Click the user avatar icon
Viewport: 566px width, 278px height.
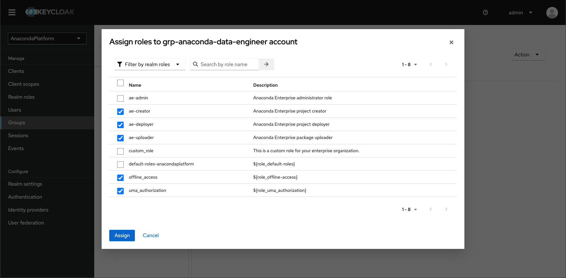click(552, 13)
